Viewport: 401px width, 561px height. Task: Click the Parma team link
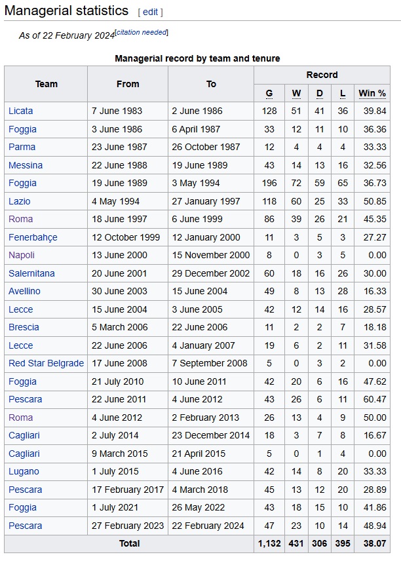(x=22, y=147)
